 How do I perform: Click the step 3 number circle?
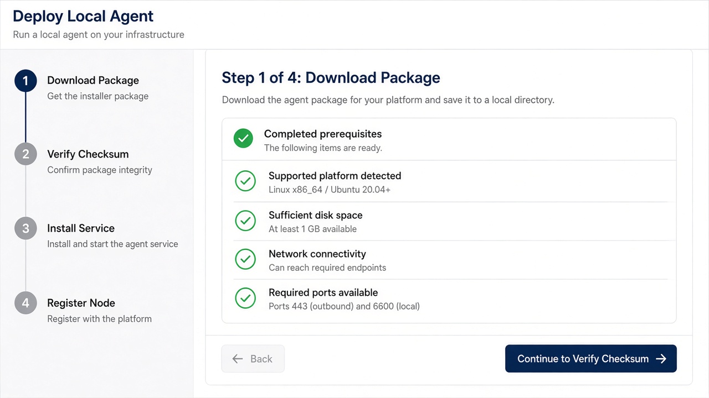coord(25,228)
